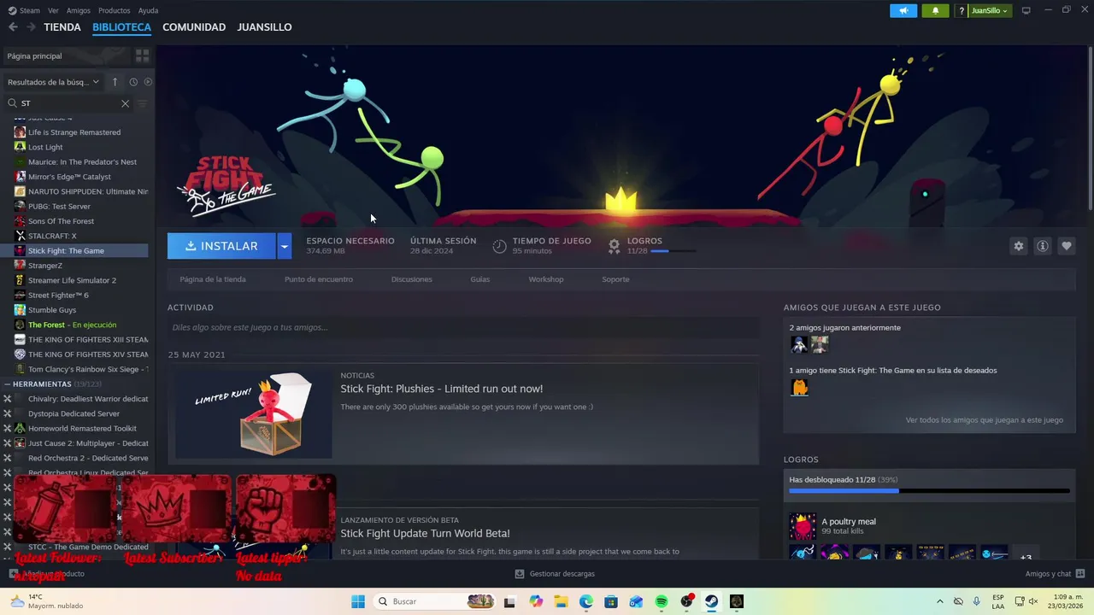This screenshot has width=1094, height=615.
Task: Go back with the left arrow
Action: tap(13, 27)
